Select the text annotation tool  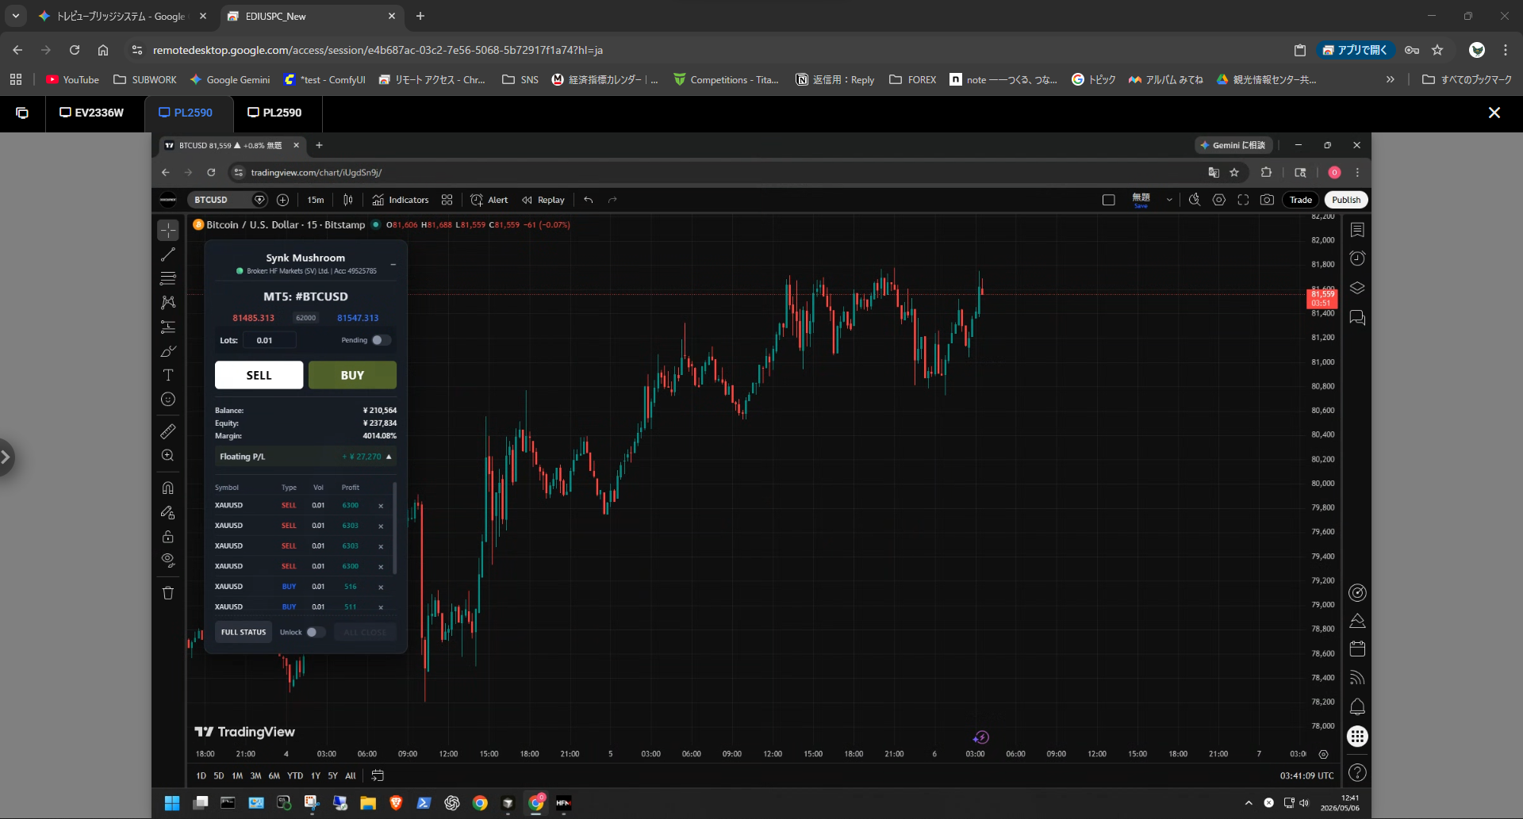pyautogui.click(x=168, y=375)
